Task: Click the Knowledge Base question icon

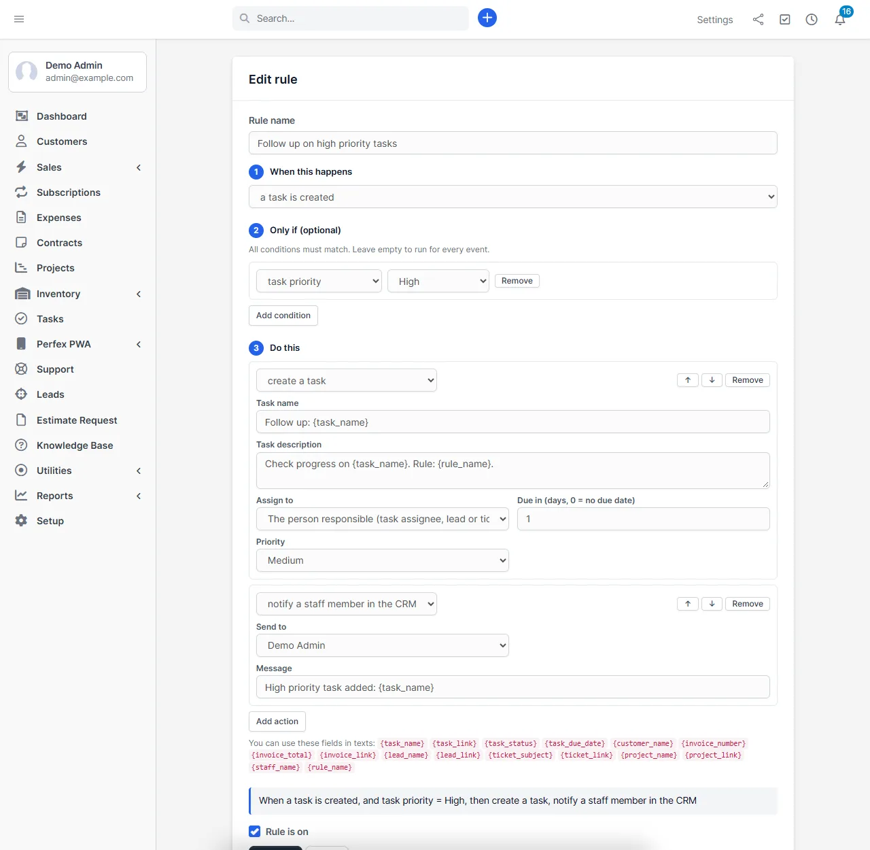Action: tap(22, 445)
